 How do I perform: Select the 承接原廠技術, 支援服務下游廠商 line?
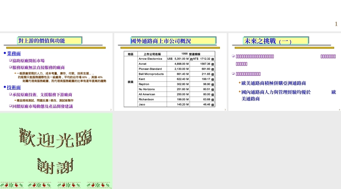[42, 94]
